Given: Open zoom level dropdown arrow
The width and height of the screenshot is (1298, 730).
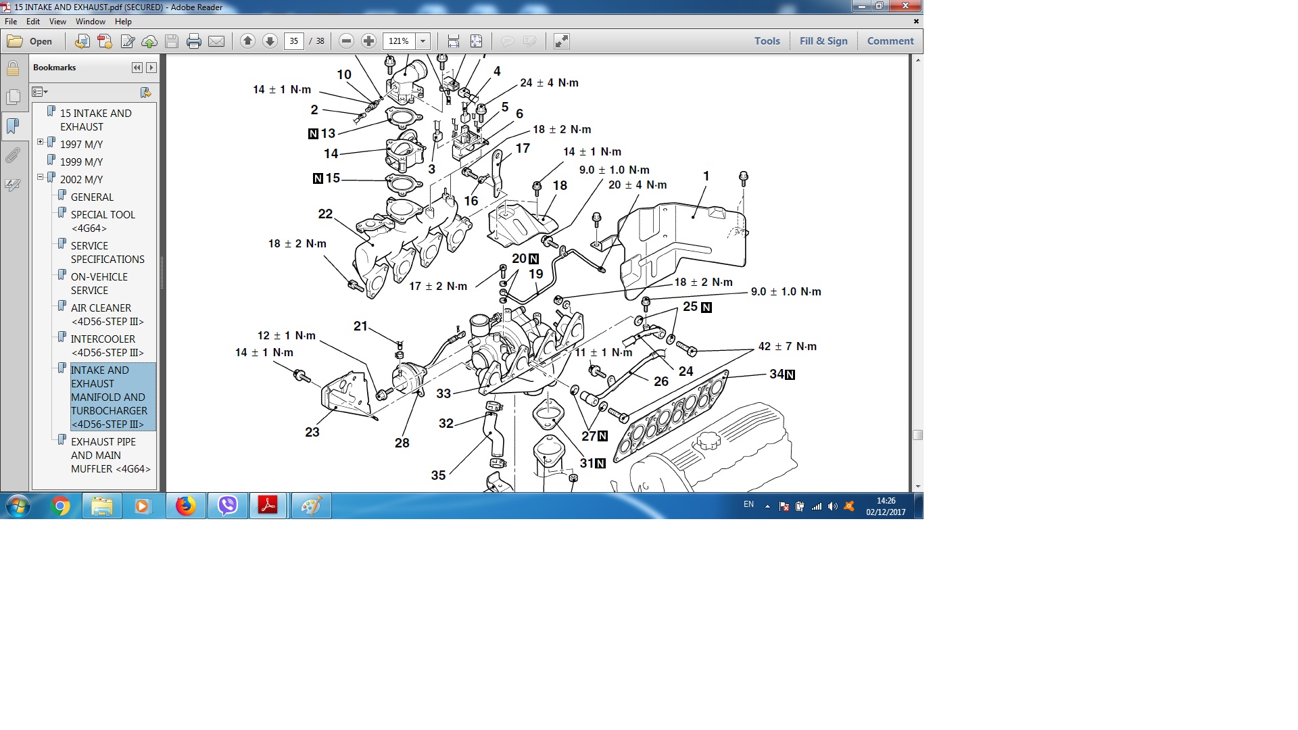Looking at the screenshot, I should [423, 41].
